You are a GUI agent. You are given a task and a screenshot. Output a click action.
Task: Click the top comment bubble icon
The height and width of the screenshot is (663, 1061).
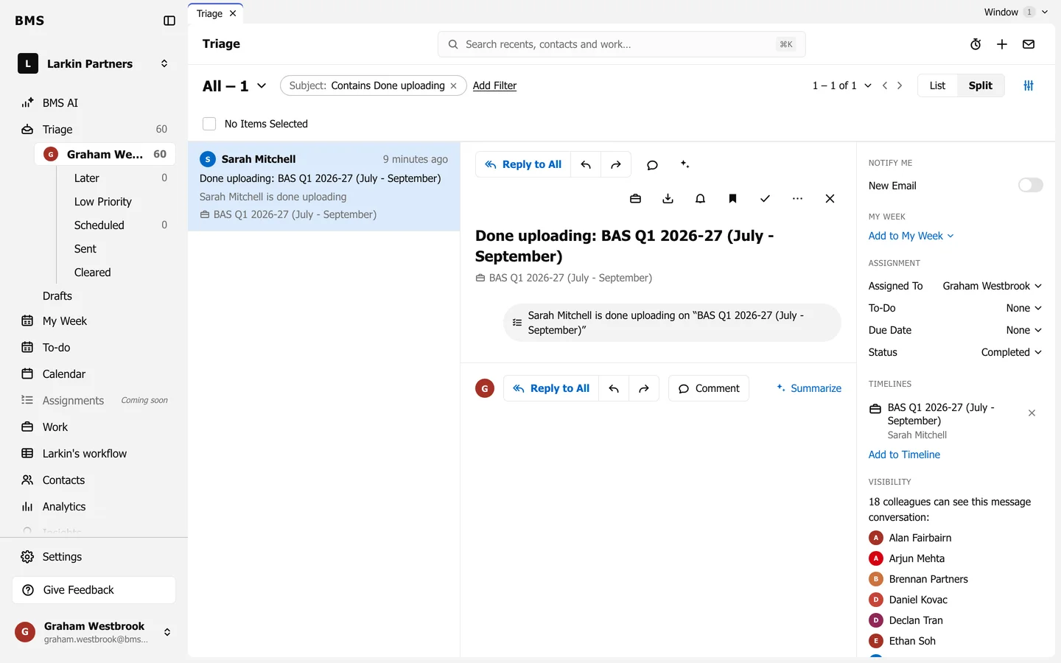652,165
